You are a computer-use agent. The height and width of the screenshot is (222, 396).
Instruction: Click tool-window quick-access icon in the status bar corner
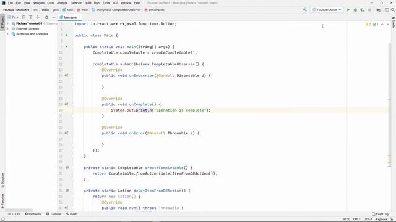pos(3,219)
